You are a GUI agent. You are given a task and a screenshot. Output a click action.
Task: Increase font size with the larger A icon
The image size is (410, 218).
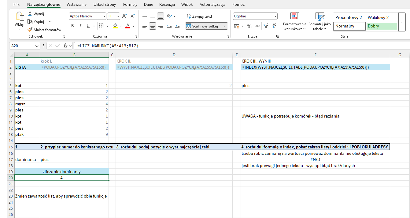coord(124,16)
